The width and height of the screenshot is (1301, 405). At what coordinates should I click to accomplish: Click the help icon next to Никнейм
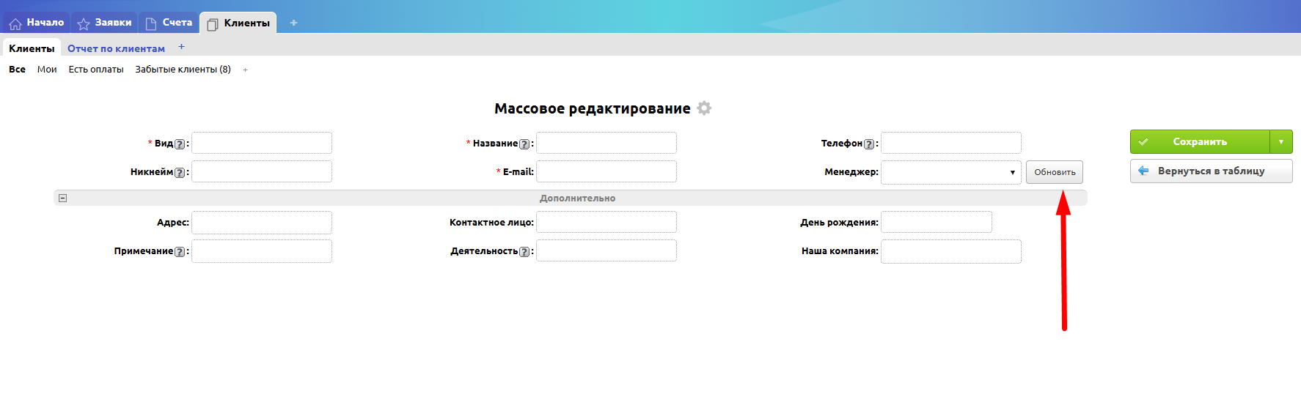180,173
